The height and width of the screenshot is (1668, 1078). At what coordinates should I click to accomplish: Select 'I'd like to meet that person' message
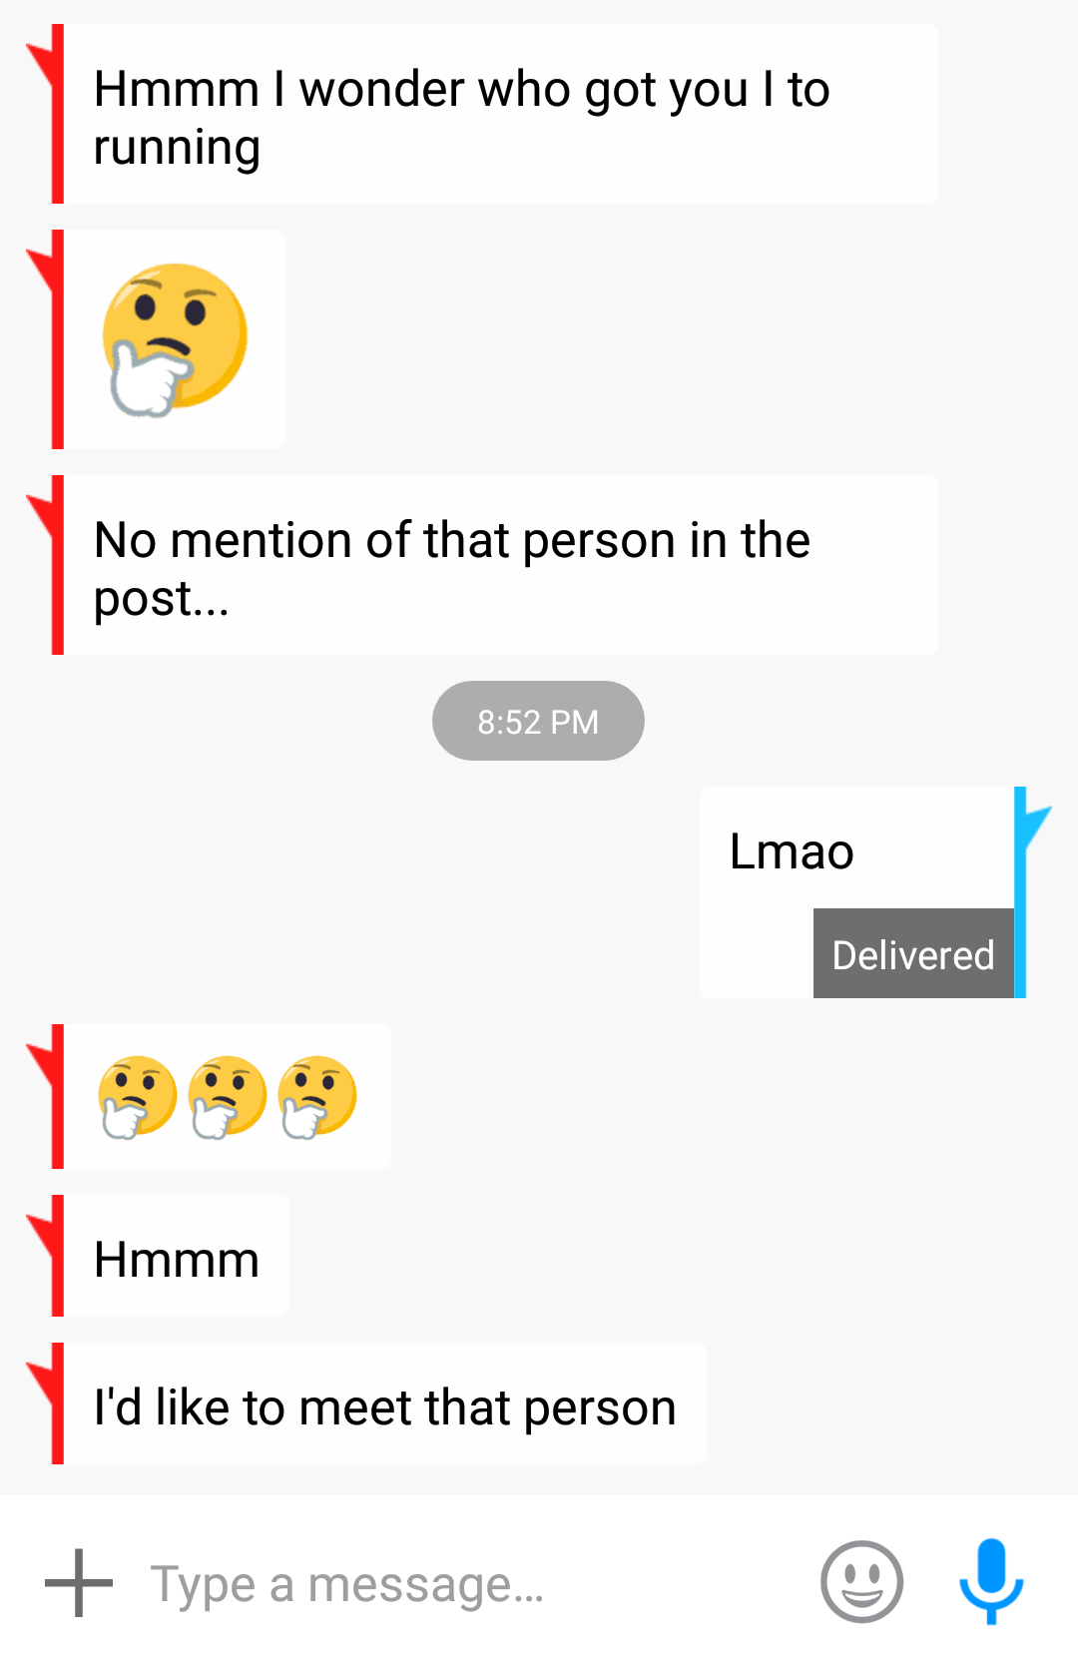384,1403
